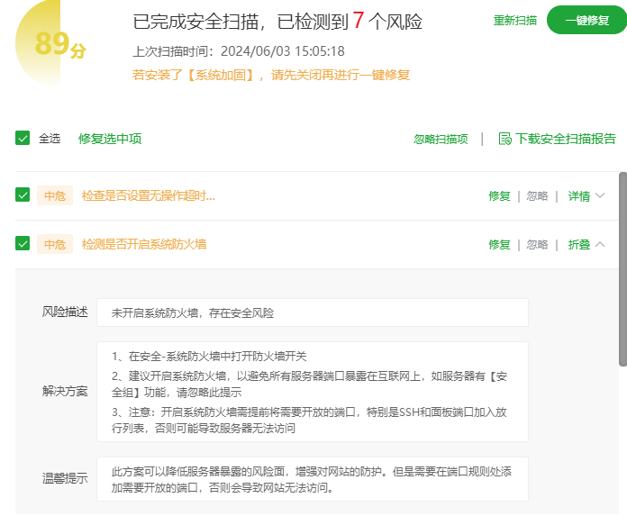This screenshot has height=516, width=627.
Task: Click the 中危 tag of 无操作超时 row
Action: point(55,195)
